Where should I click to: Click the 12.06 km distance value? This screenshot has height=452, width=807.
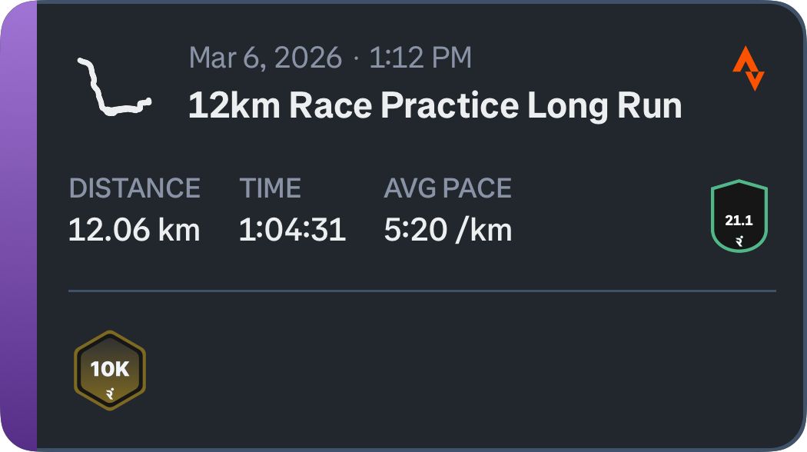134,230
